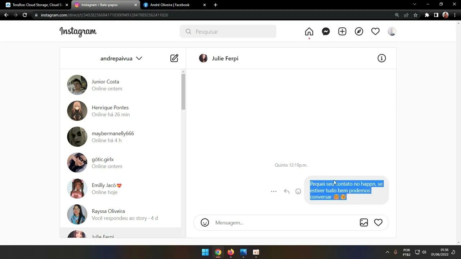Focus the Pesquisar search field
The height and width of the screenshot is (259, 461).
[228, 32]
